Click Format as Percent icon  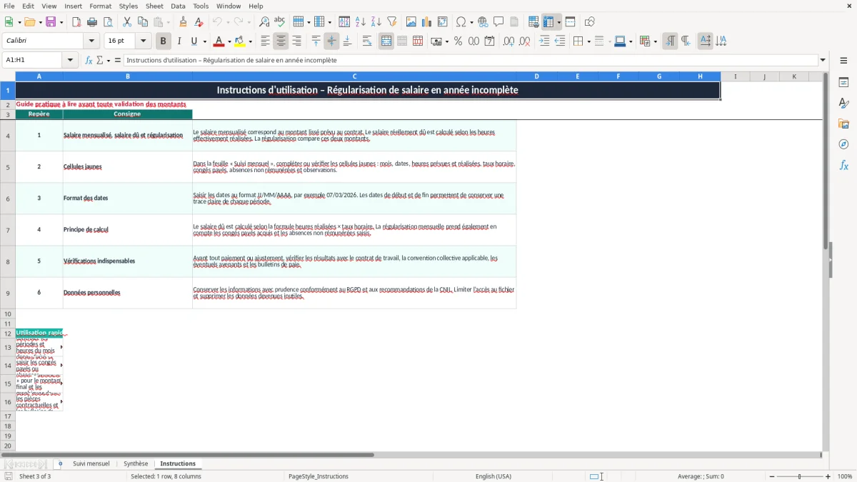coord(458,41)
